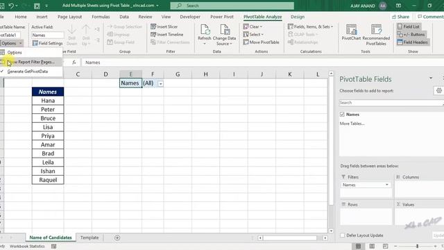Click the Comments button
The height and width of the screenshot is (250, 444).
click(x=431, y=17)
